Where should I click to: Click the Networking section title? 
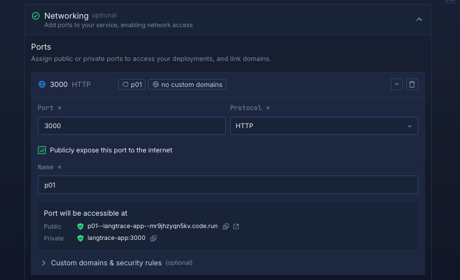[x=66, y=16]
